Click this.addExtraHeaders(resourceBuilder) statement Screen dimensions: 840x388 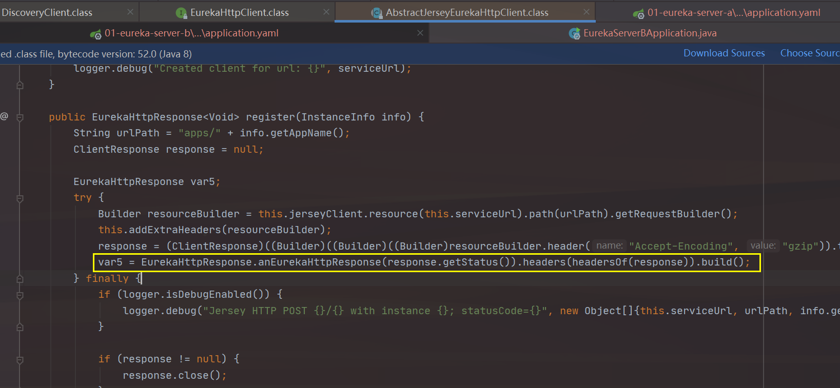click(x=214, y=230)
